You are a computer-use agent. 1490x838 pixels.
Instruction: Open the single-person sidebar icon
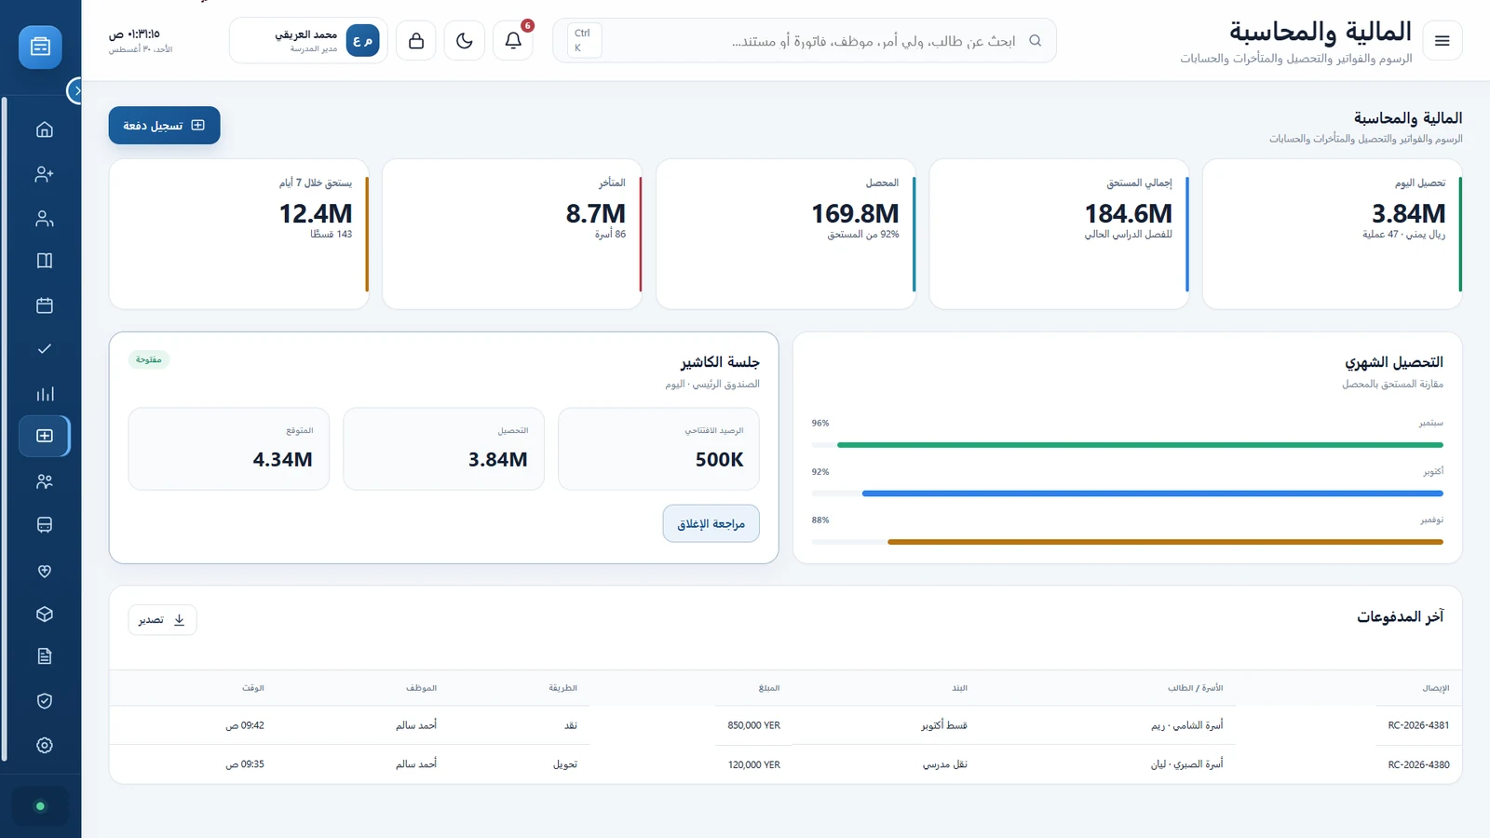pos(45,219)
